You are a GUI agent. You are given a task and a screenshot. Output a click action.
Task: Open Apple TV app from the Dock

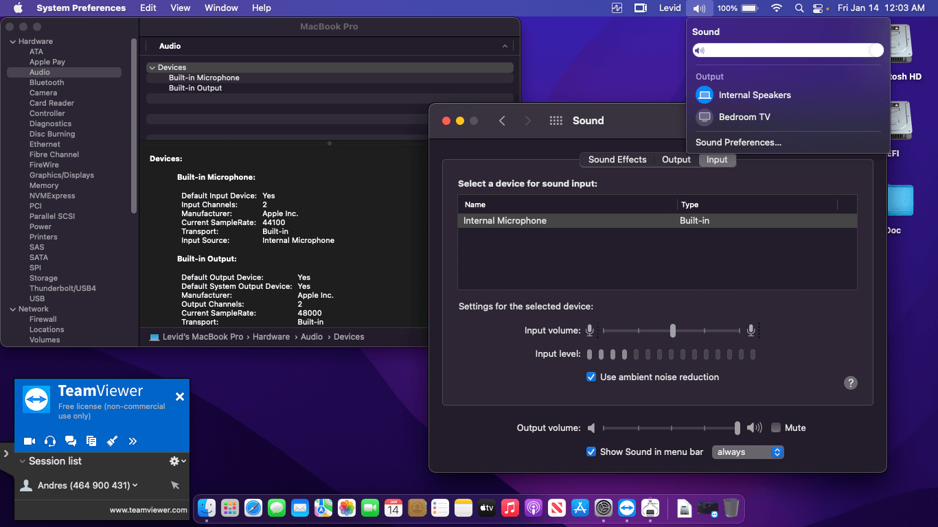coord(487,508)
